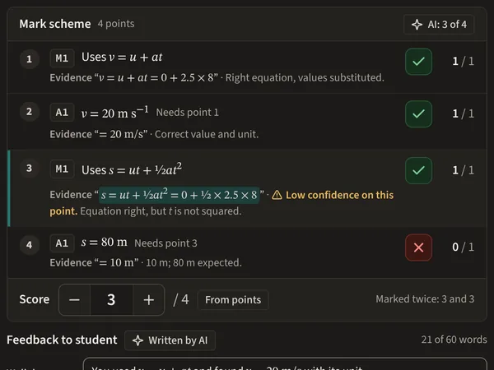Click point 3 score '1 / 1'

coord(463,170)
